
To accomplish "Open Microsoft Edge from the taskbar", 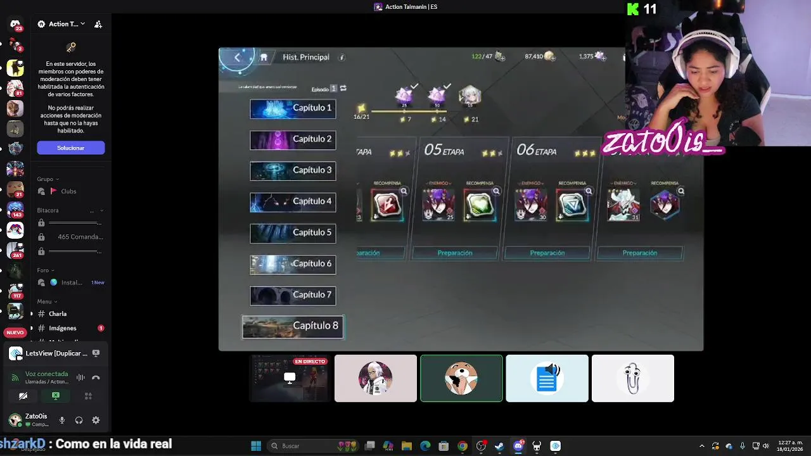I will tap(425, 446).
